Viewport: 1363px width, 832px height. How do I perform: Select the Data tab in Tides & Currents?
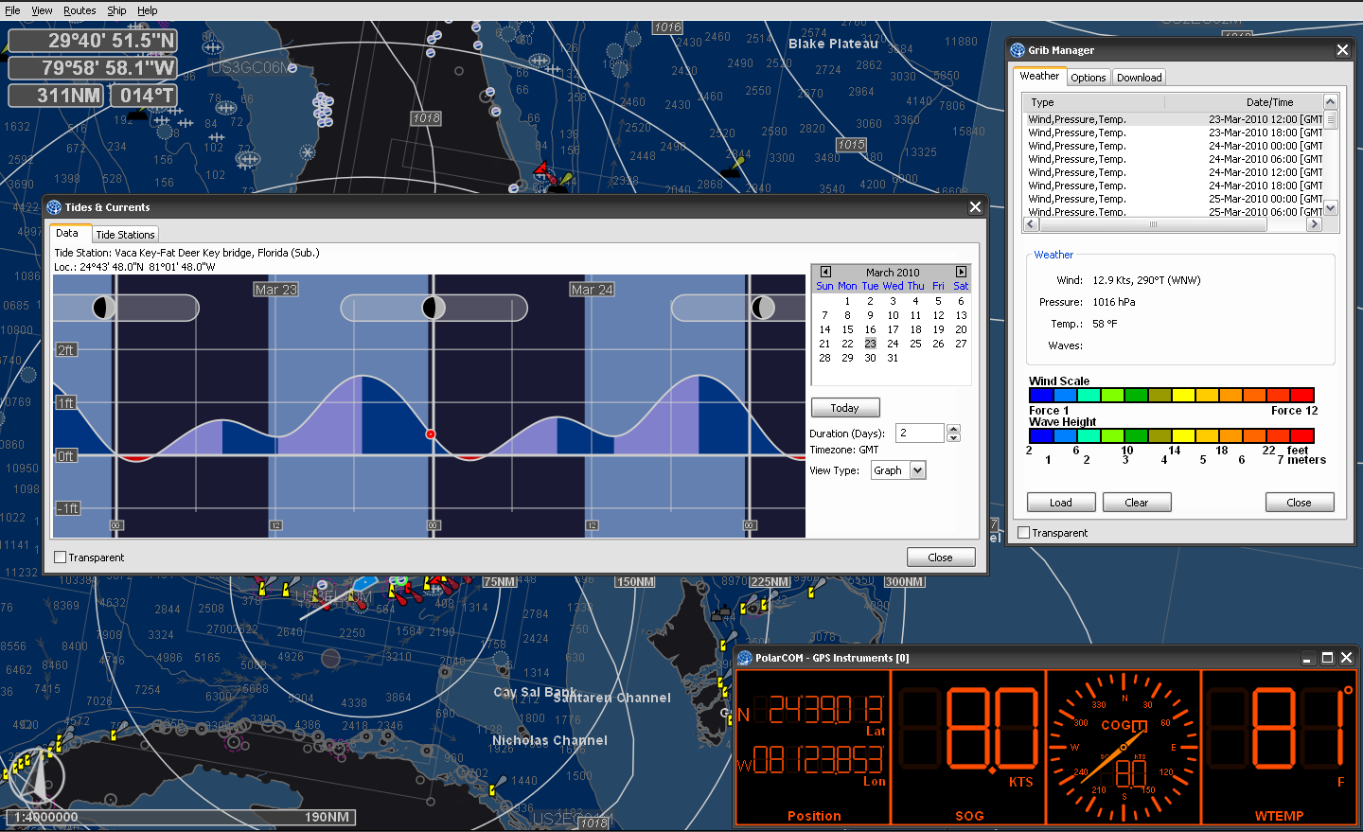point(67,233)
